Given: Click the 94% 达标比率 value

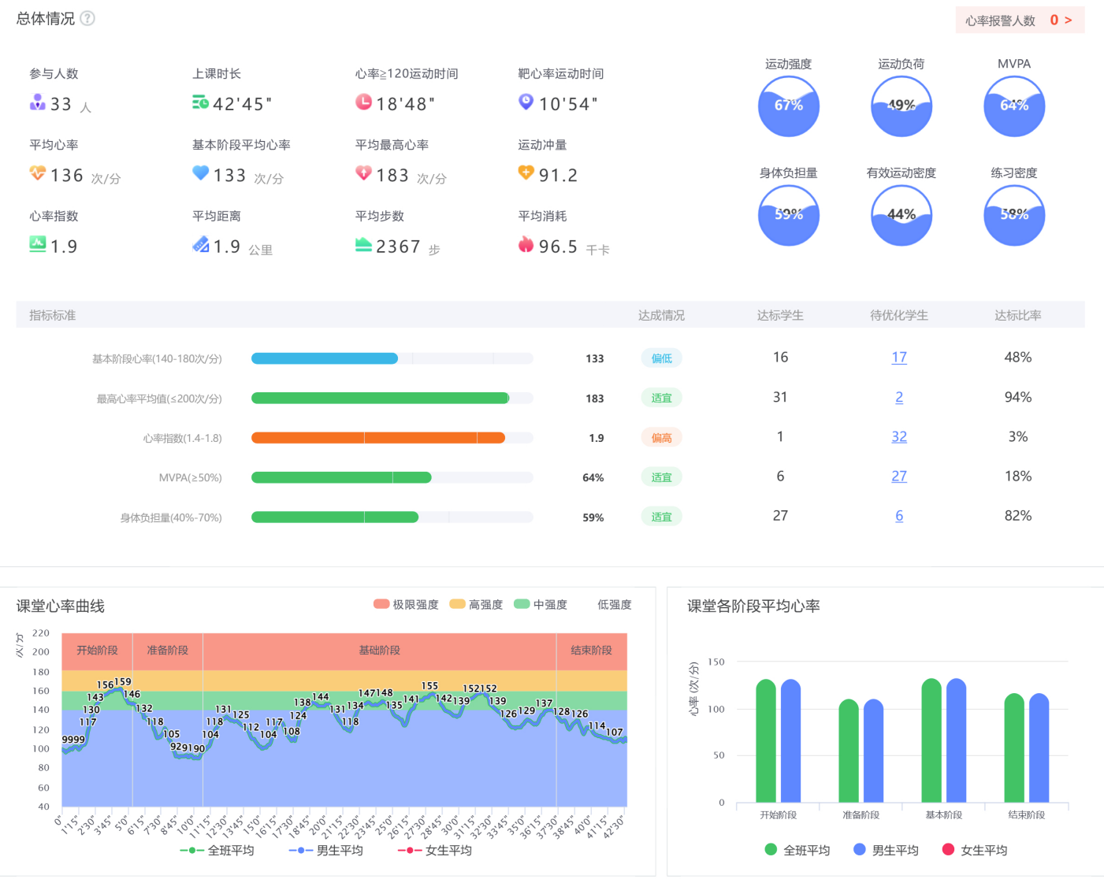Looking at the screenshot, I should 1018,397.
